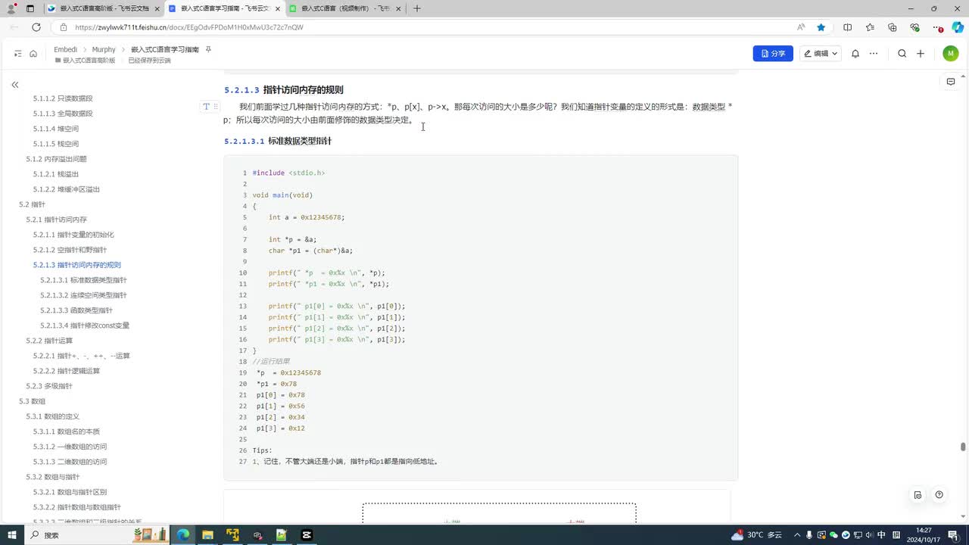Open the floating tool icon beside help

coord(918,495)
